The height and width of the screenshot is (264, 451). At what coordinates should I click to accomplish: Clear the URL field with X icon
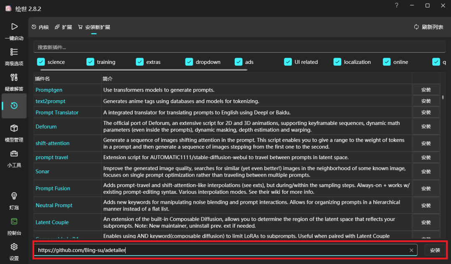tap(411, 250)
